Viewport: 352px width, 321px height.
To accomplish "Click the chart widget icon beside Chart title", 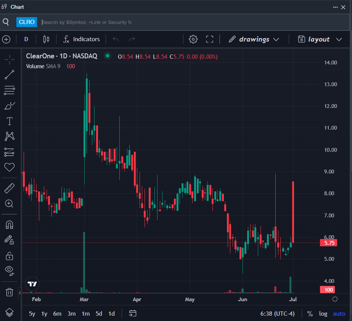I will (4, 7).
